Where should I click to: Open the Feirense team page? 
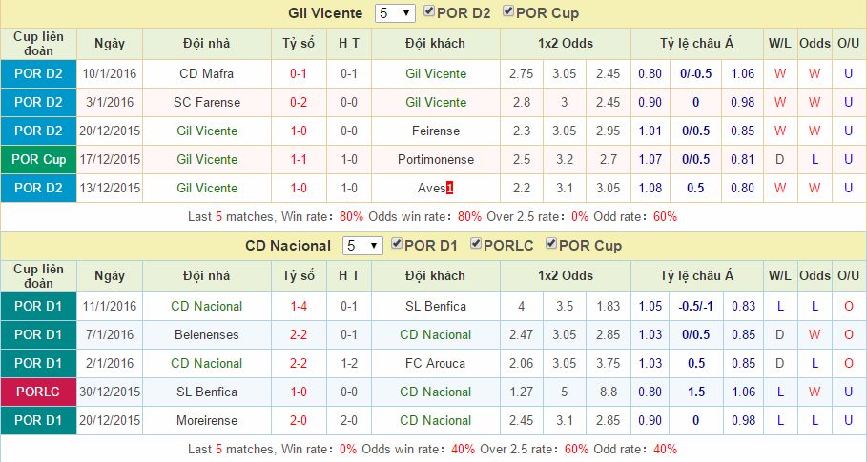tap(435, 131)
